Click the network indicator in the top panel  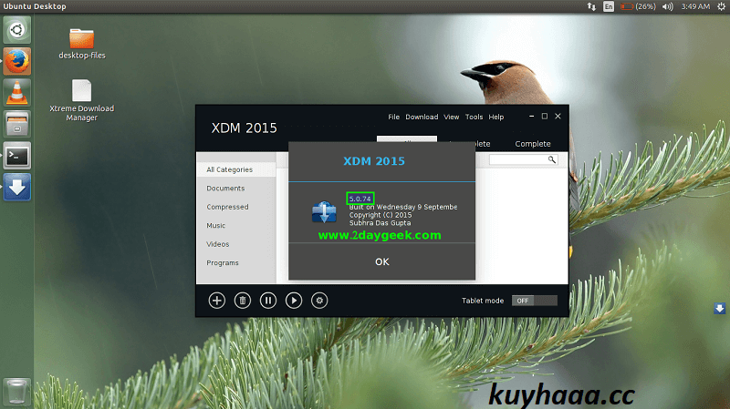click(591, 6)
